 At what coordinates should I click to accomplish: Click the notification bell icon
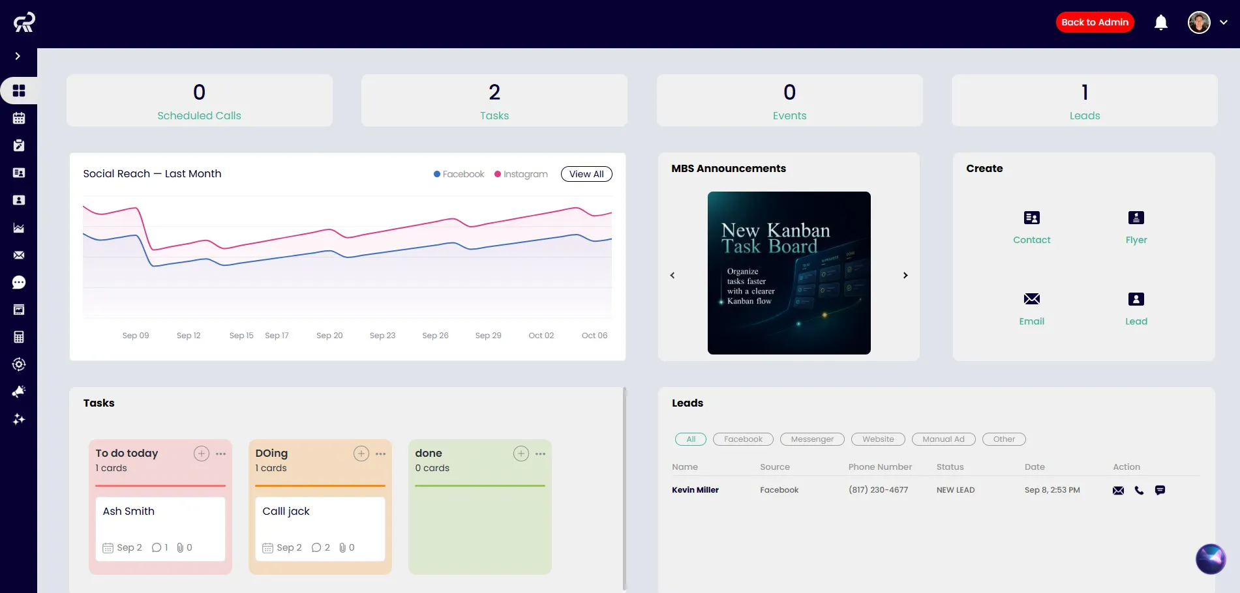pos(1161,23)
